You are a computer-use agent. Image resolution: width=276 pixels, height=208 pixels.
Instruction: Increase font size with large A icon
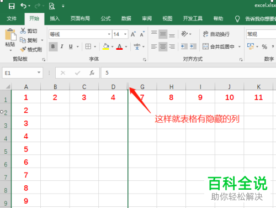[133, 34]
